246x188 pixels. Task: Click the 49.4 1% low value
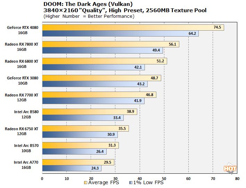pos(156,50)
